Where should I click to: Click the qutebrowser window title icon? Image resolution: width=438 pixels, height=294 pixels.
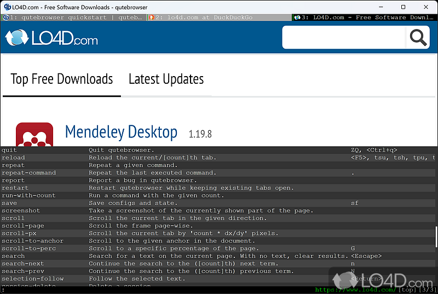coord(7,7)
